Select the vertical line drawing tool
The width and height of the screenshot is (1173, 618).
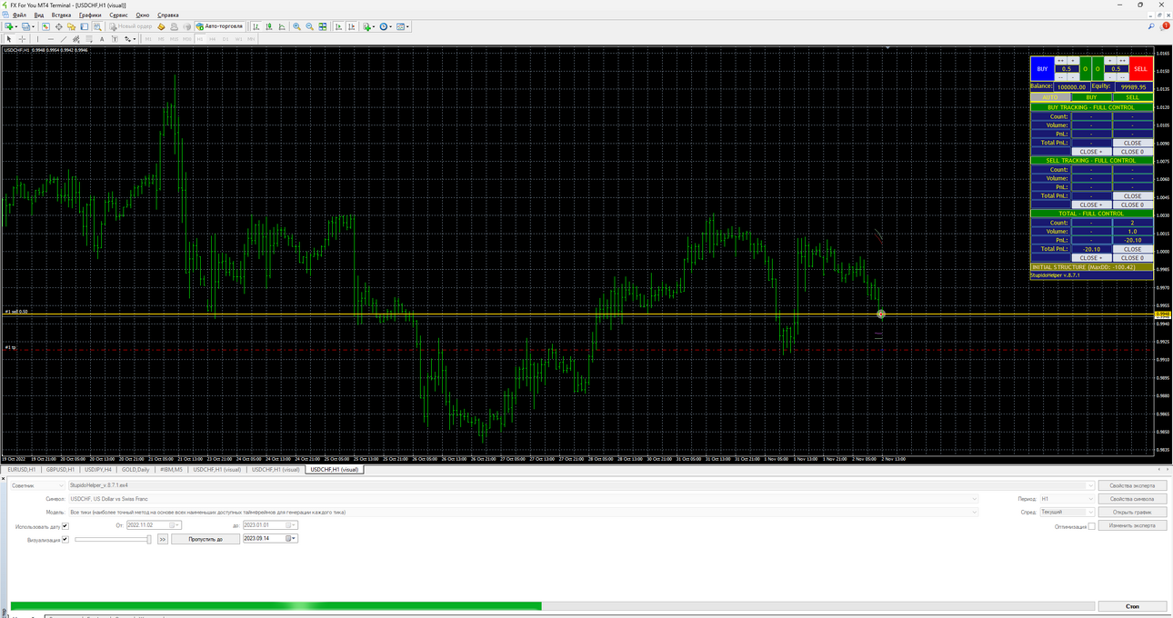click(37, 39)
